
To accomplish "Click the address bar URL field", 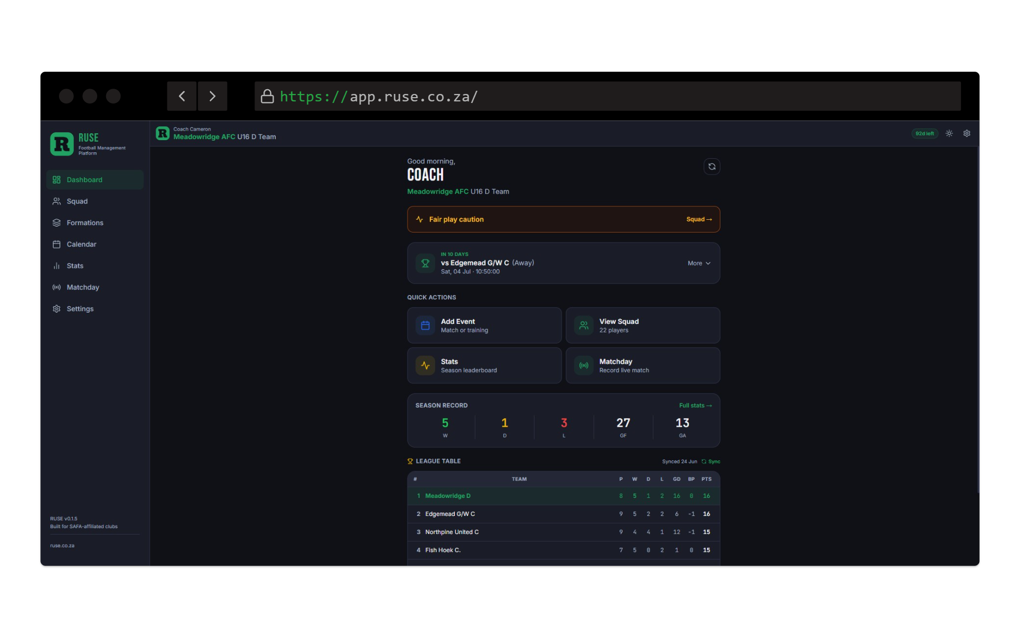I will [x=608, y=96].
